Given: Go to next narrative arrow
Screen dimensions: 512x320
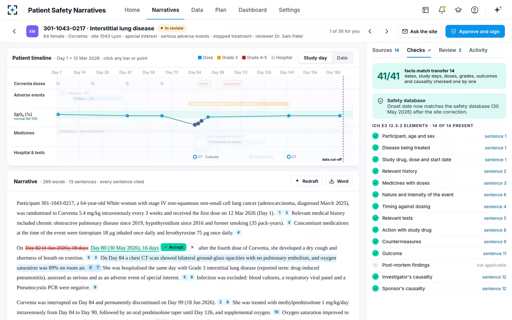Looking at the screenshot, I should (x=387, y=31).
